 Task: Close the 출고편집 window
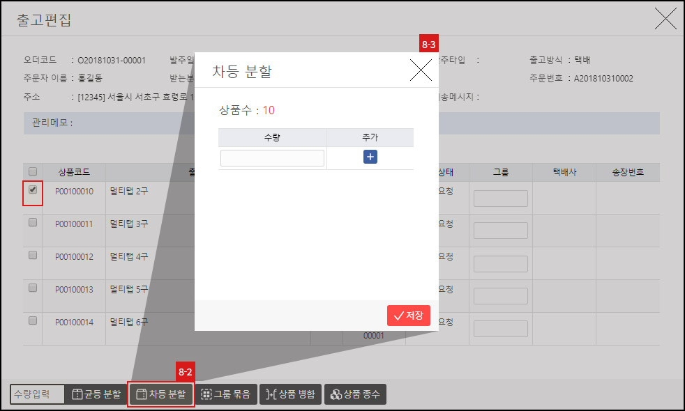665,19
